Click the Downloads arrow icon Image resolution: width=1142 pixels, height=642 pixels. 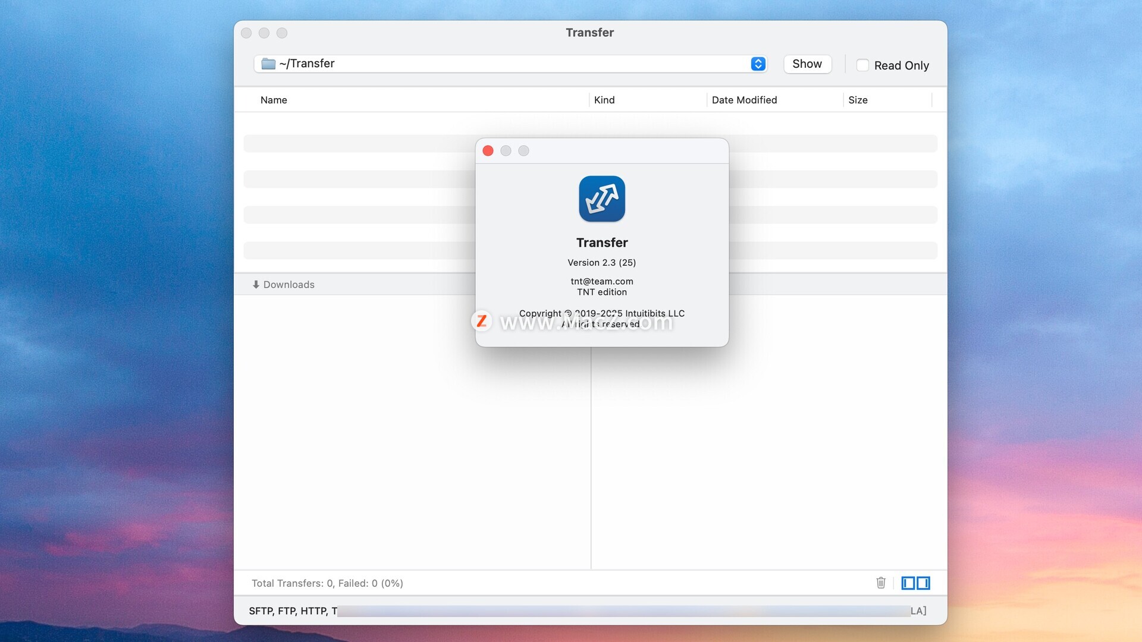256,284
